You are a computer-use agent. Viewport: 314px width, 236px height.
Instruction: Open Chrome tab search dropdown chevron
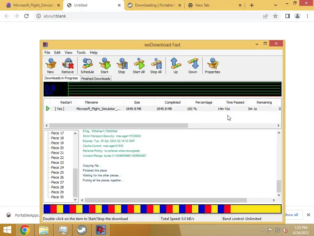click(276, 5)
